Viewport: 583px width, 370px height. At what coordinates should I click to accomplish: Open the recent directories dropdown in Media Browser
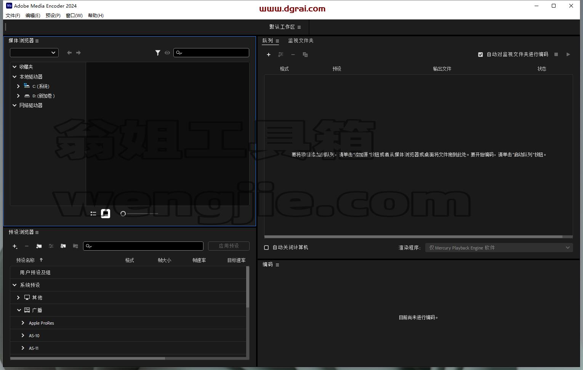(x=34, y=53)
